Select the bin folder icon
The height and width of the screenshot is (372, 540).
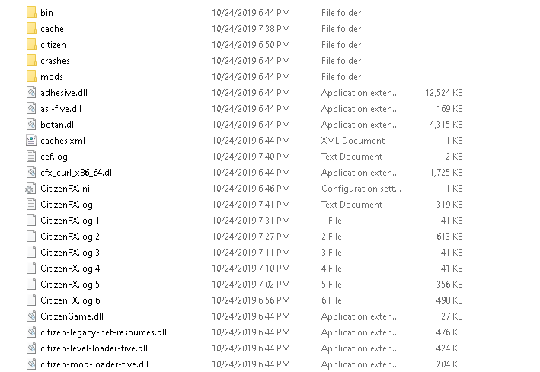click(x=31, y=13)
